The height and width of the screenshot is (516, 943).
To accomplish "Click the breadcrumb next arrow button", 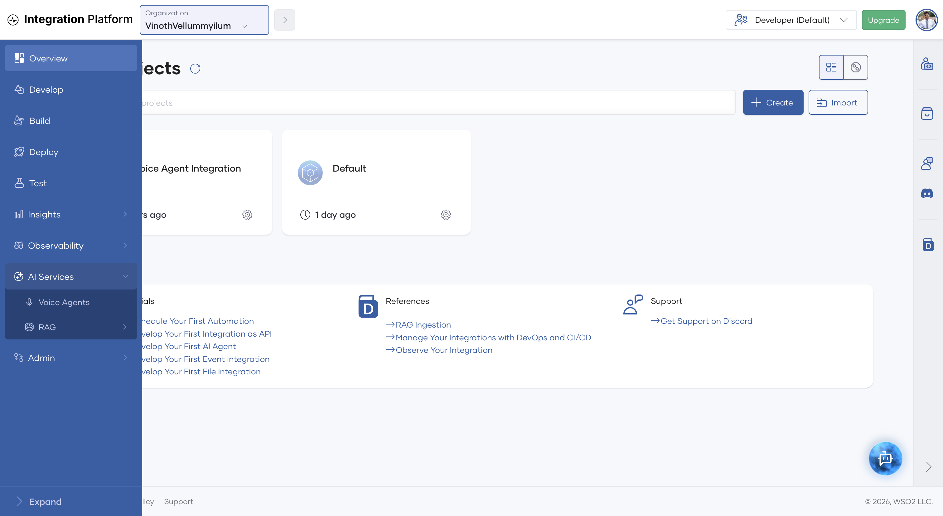I will coord(284,20).
